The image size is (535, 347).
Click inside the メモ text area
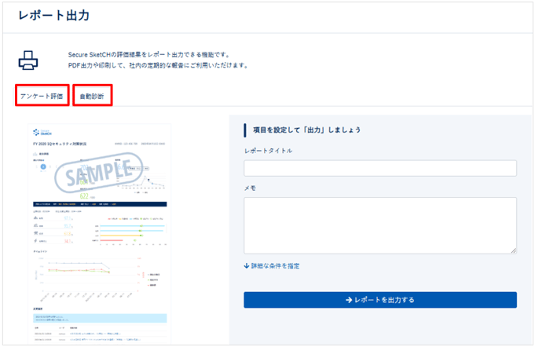coord(379,225)
